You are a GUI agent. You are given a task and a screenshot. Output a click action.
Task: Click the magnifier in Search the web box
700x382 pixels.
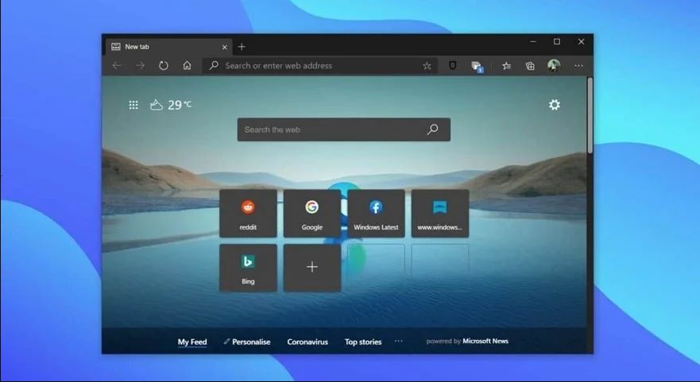tap(432, 129)
